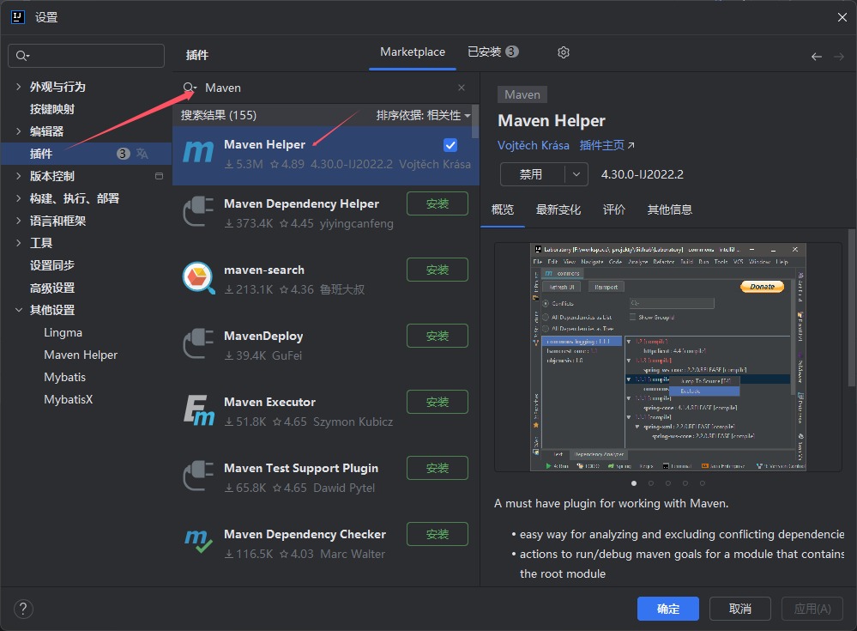Click the Maven tag label
This screenshot has height=631, width=857.
click(522, 94)
